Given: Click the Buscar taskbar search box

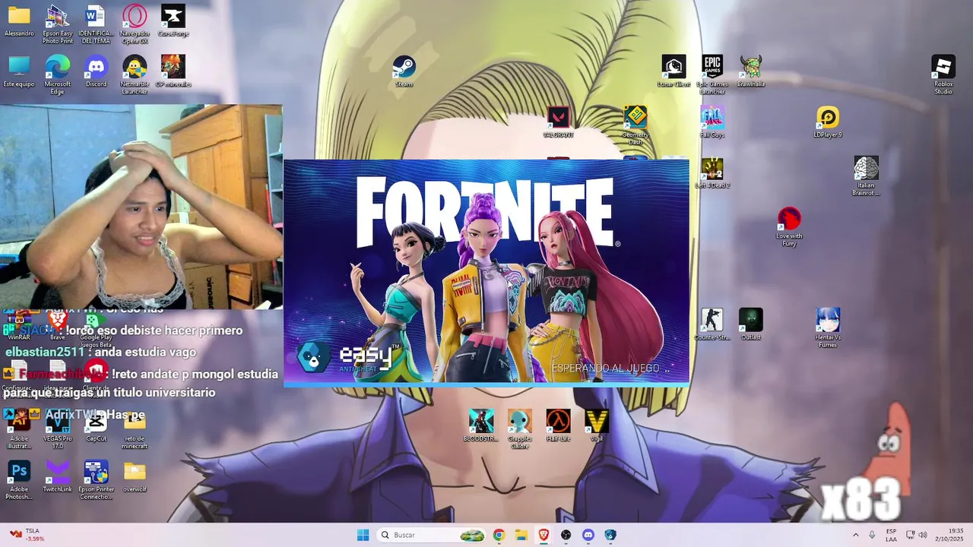Looking at the screenshot, I should point(433,535).
